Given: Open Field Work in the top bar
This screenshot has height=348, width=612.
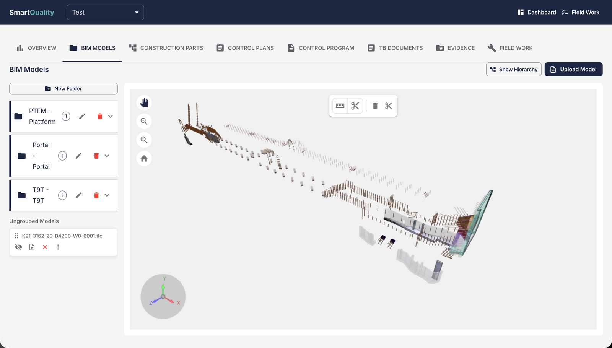Looking at the screenshot, I should (581, 12).
